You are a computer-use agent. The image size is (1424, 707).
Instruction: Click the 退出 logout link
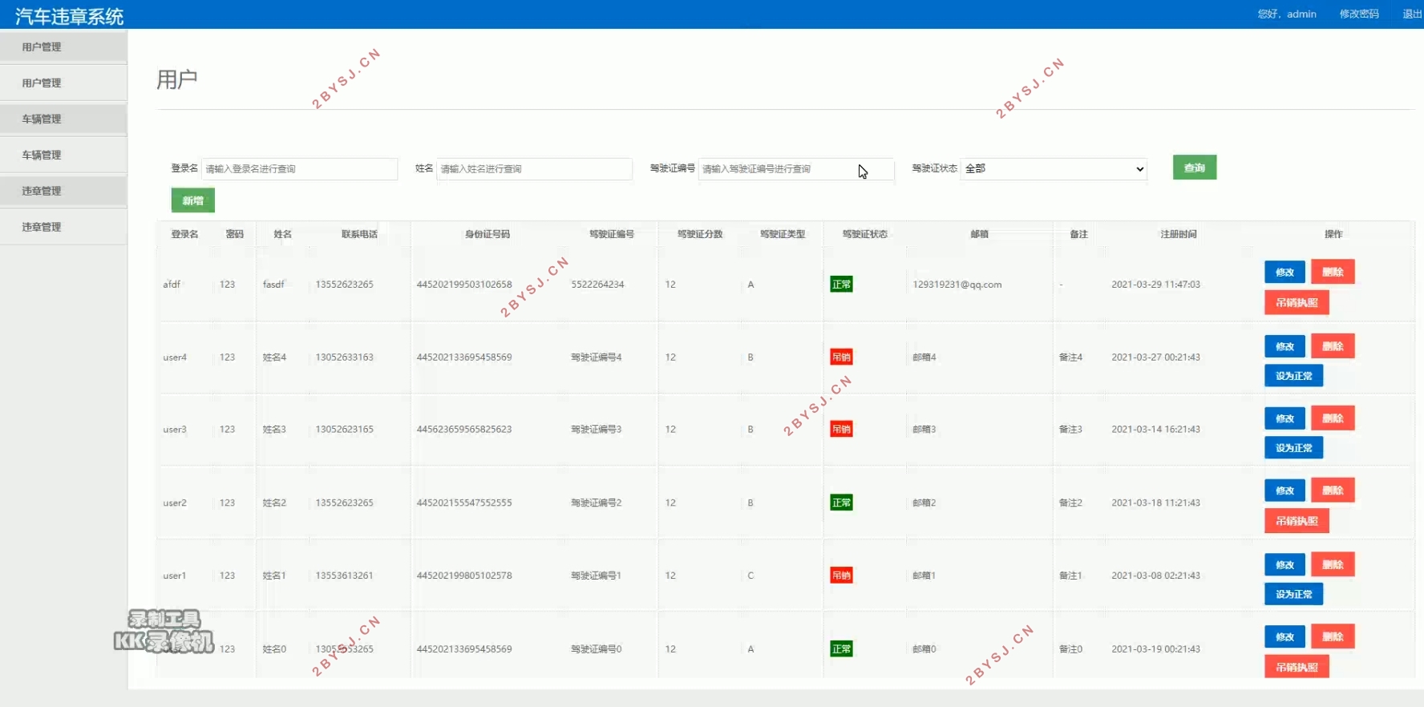[x=1412, y=14]
